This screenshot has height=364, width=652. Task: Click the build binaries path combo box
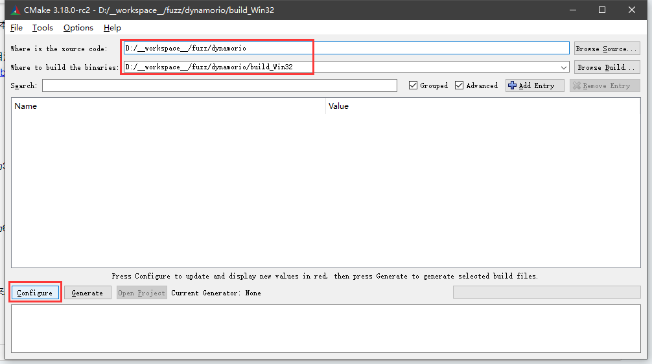(346, 67)
